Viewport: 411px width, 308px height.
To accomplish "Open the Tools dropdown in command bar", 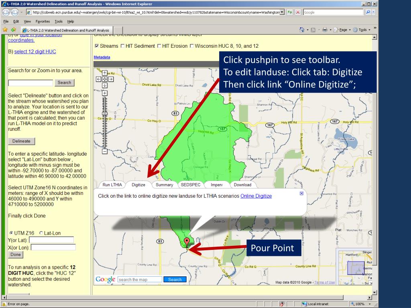I will click(x=362, y=30).
